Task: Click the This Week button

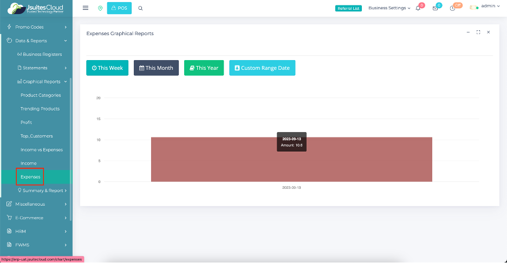Action: point(107,68)
